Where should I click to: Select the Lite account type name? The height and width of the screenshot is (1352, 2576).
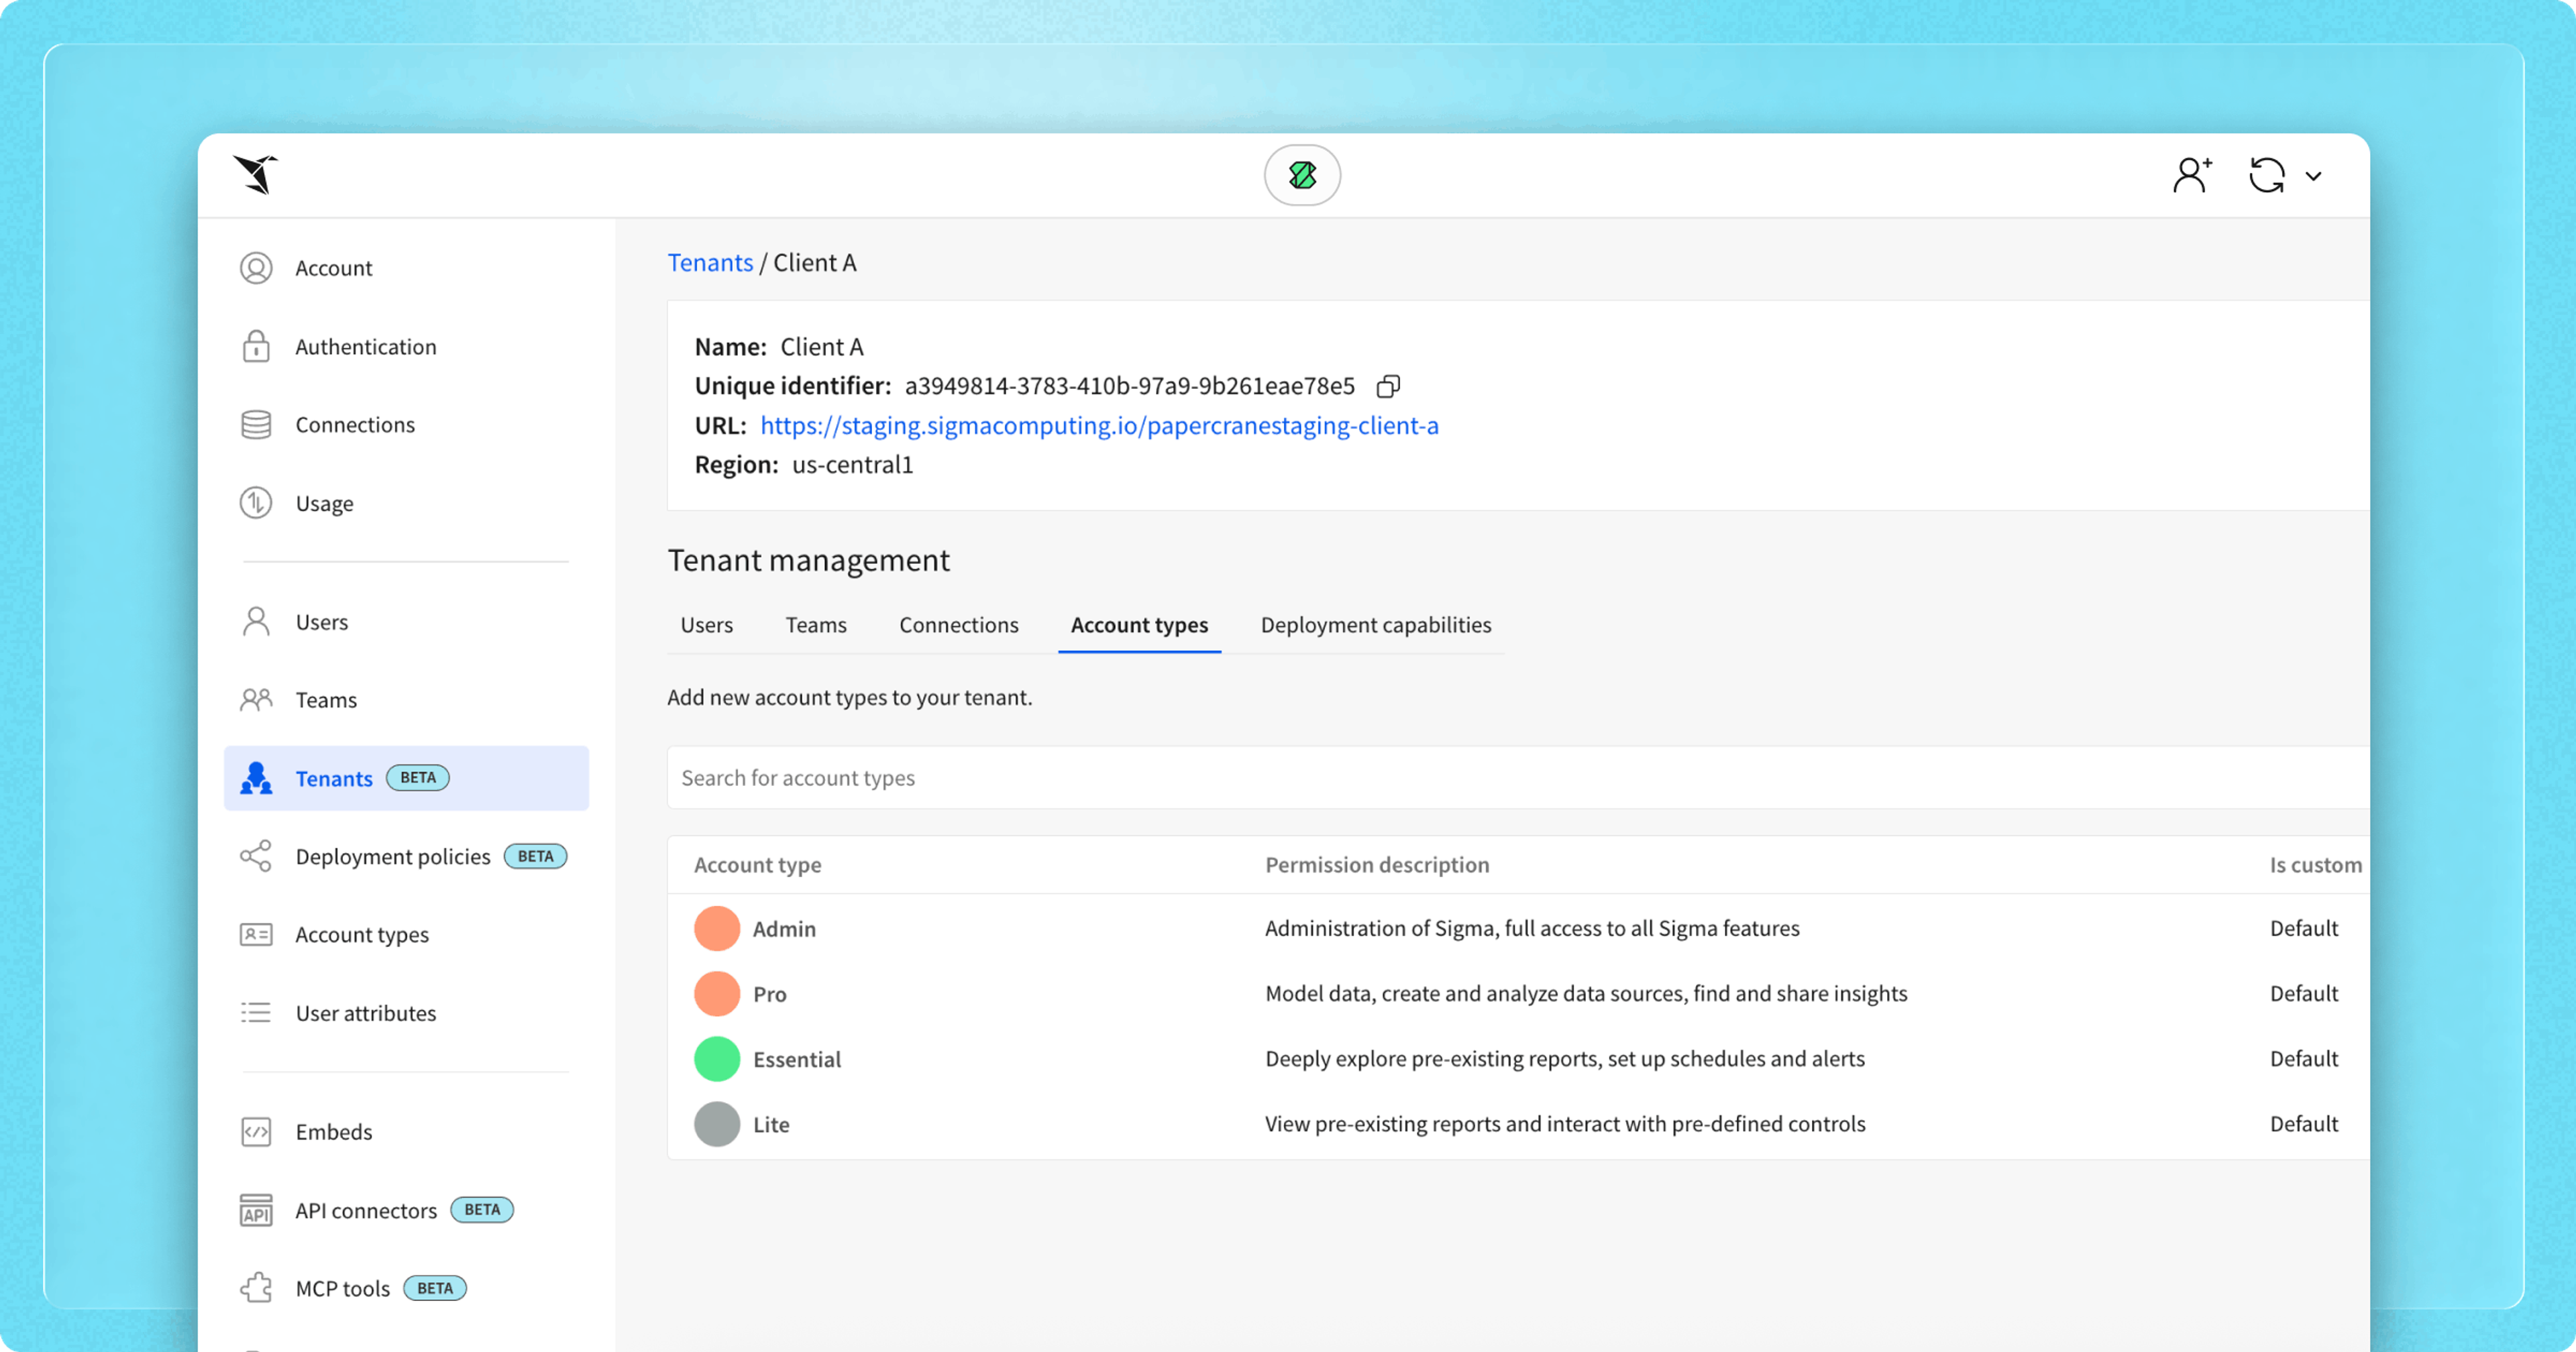[771, 1124]
